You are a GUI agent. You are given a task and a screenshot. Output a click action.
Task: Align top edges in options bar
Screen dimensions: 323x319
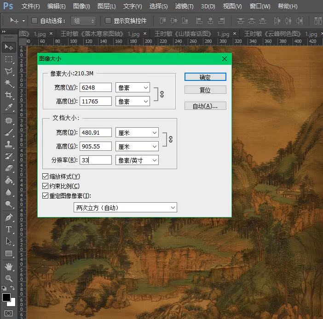(x=163, y=21)
